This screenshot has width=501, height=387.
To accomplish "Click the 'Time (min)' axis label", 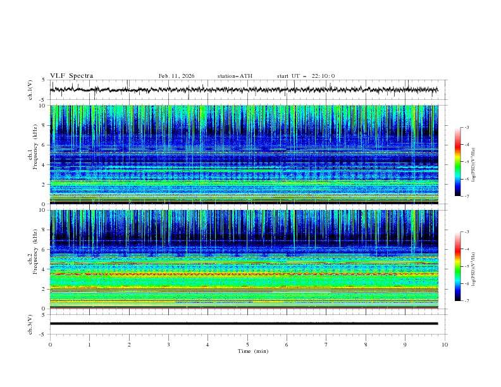I will click(253, 351).
